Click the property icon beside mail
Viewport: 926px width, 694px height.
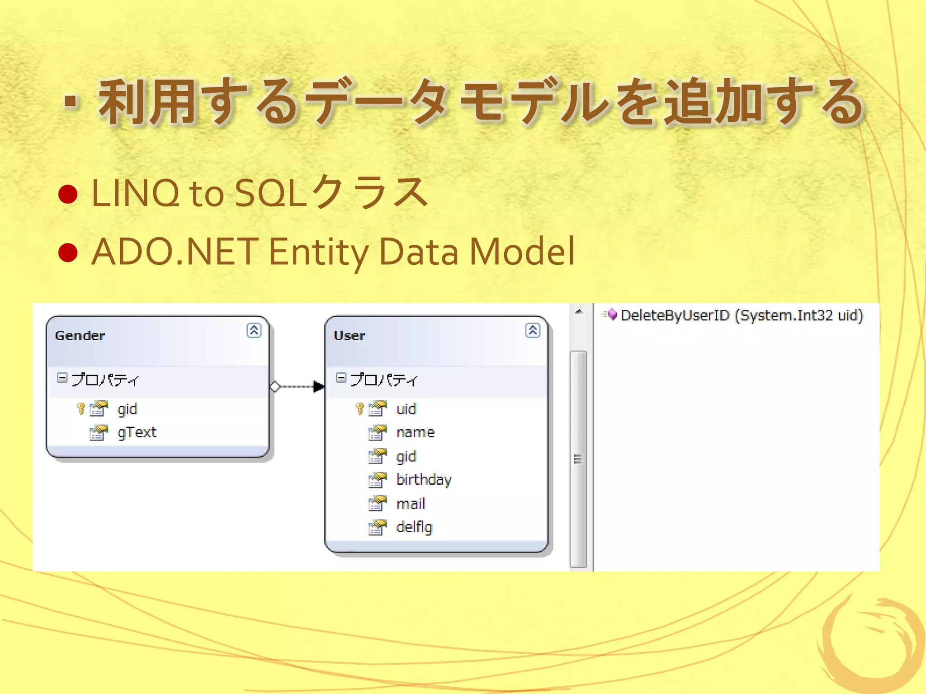tap(378, 503)
